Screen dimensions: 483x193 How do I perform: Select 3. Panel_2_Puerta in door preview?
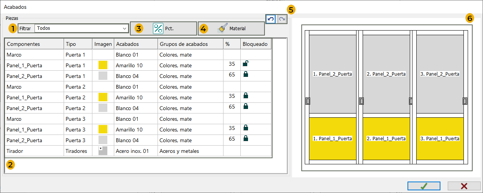click(440, 74)
